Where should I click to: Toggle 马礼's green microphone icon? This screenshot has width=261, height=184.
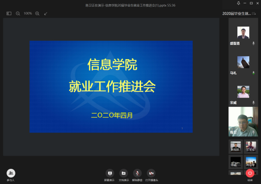pyautogui.click(x=253, y=73)
